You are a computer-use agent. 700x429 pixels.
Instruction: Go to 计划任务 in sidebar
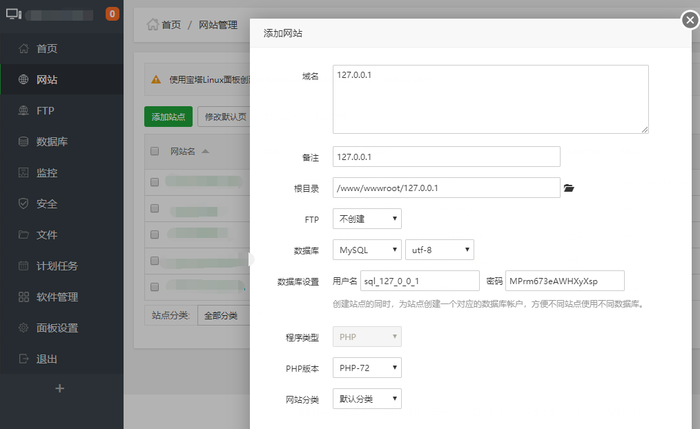point(57,266)
